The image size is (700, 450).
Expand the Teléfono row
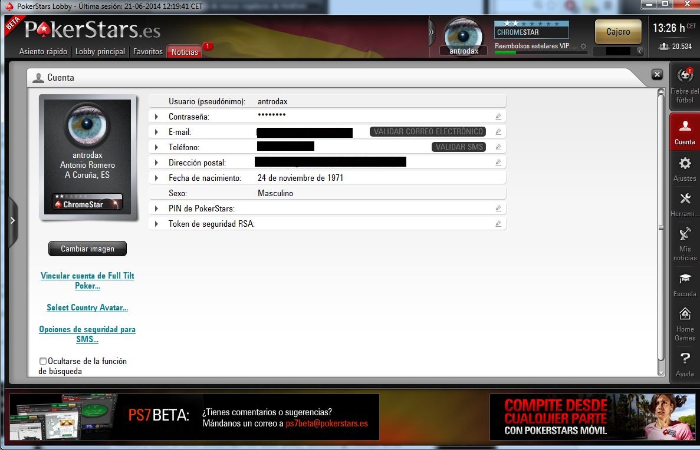point(156,147)
